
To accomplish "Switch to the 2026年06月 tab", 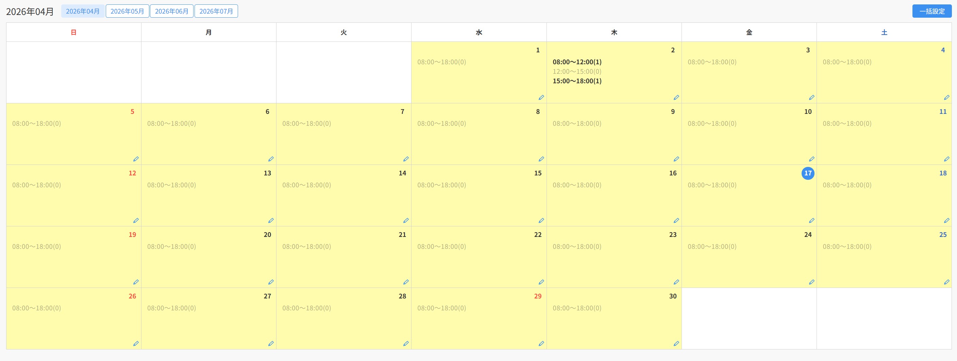I will coord(172,11).
